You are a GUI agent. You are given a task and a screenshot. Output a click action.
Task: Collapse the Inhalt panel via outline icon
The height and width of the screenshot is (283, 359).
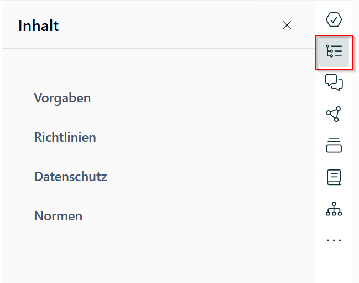[x=334, y=51]
